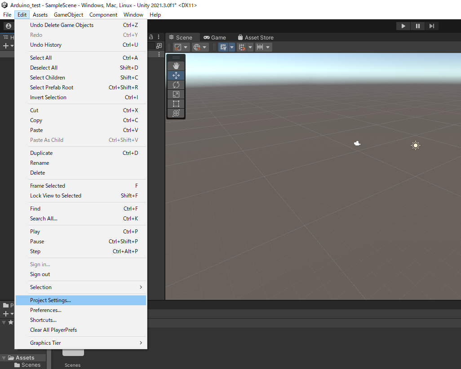Image resolution: width=461 pixels, height=369 pixels.
Task: Expand the Selection submenu
Action: (x=81, y=287)
